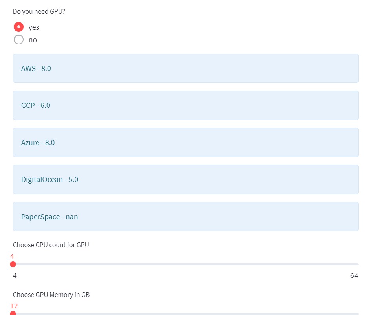Image resolution: width=366 pixels, height=315 pixels.
Task: Click the minimum value 4 below CPU slider
Action: pyautogui.click(x=15, y=276)
